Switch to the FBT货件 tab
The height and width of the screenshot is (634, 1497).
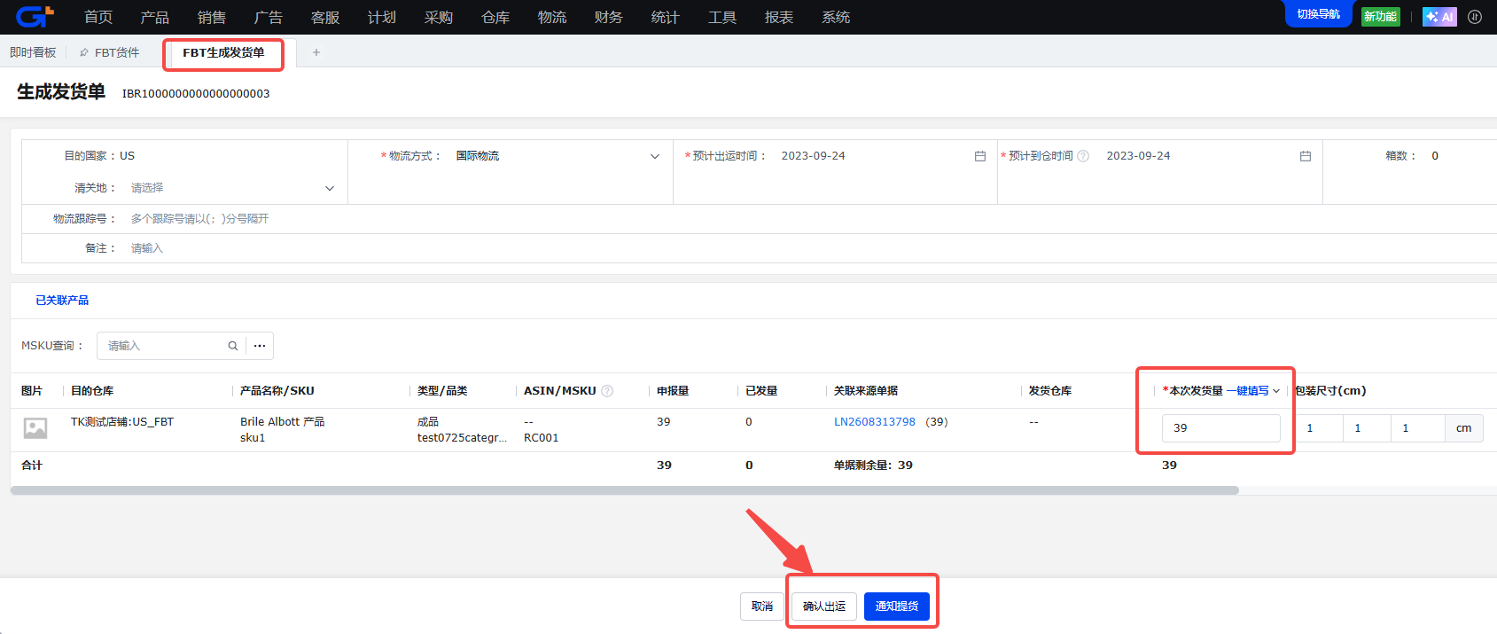pos(117,53)
